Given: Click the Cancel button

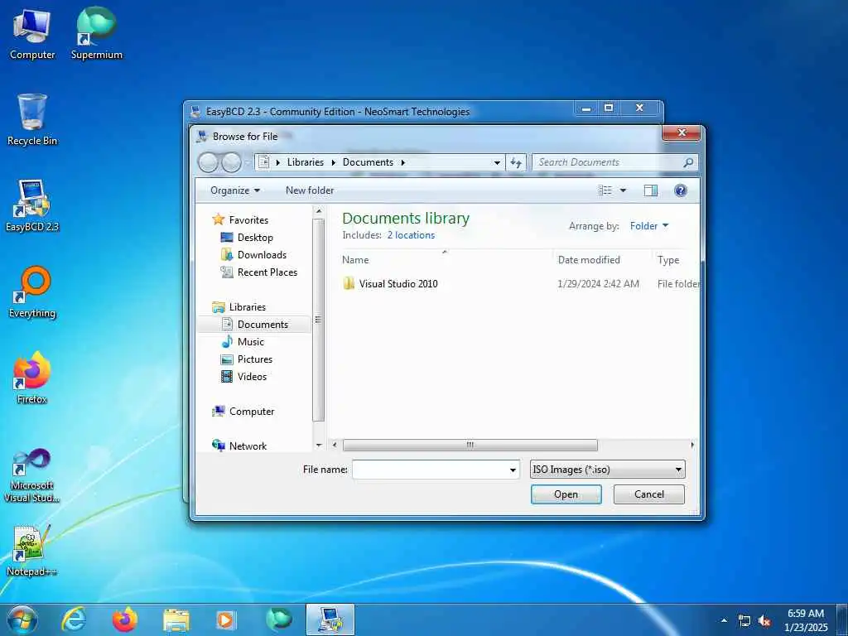Looking at the screenshot, I should click(649, 494).
